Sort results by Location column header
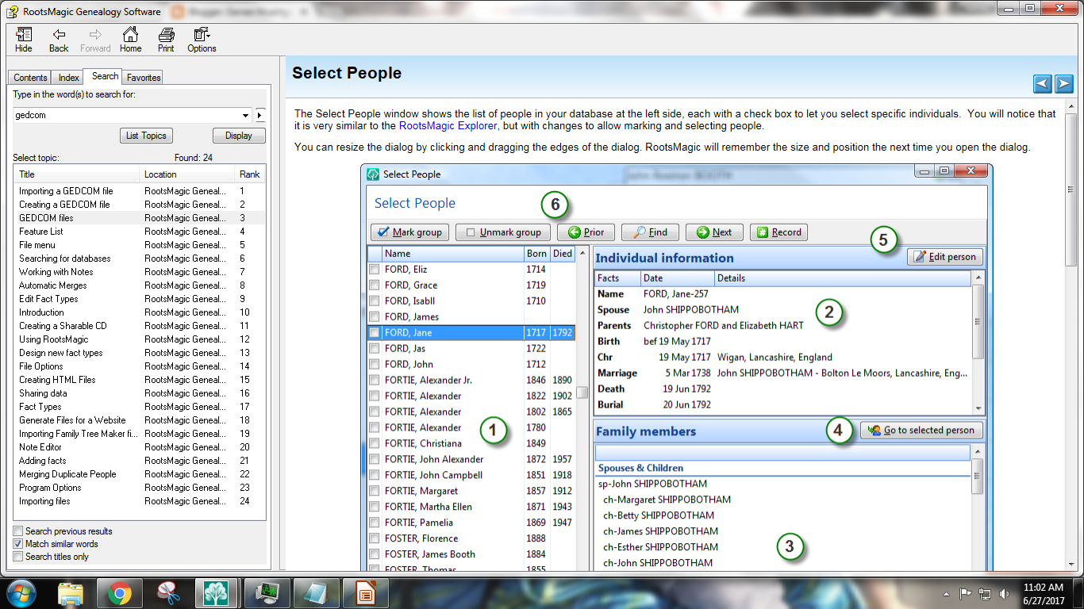 pos(187,174)
